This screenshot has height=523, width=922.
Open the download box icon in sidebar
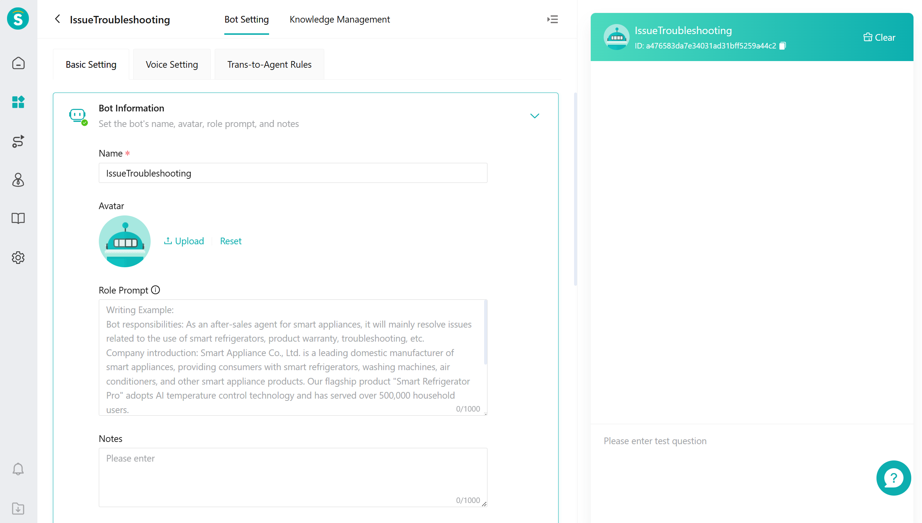pyautogui.click(x=18, y=509)
